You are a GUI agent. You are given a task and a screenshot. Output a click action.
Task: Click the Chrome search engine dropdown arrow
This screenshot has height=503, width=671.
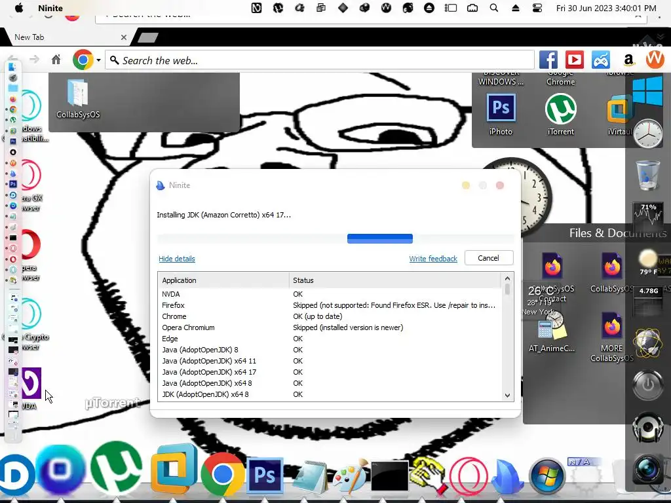98,60
